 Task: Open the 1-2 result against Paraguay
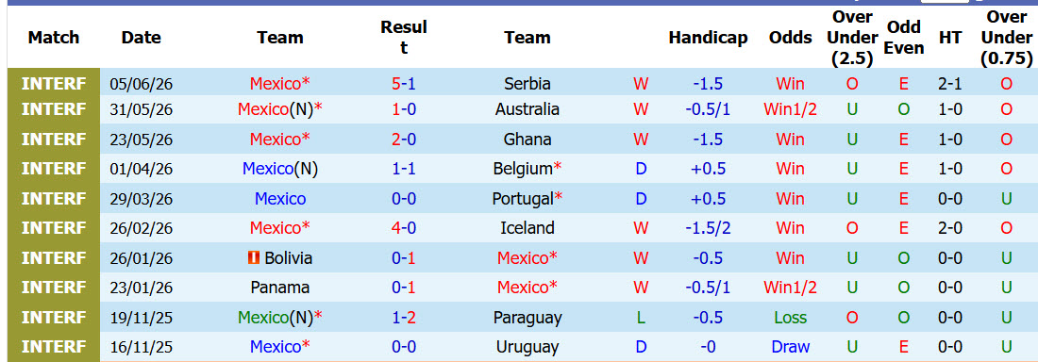(404, 318)
